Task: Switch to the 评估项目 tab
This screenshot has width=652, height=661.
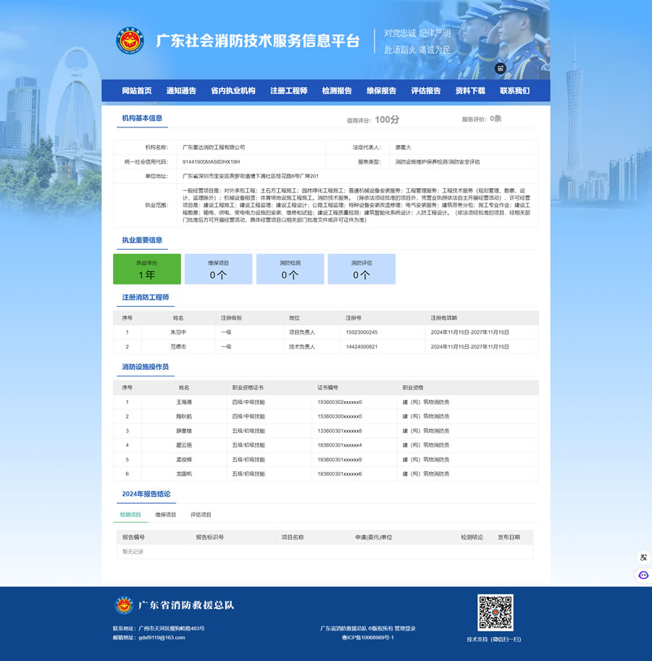Action: point(201,515)
